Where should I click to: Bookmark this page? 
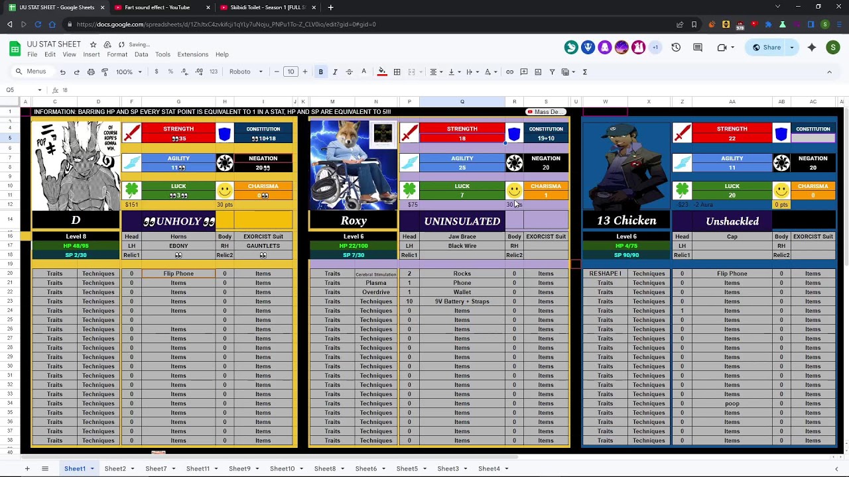point(694,25)
